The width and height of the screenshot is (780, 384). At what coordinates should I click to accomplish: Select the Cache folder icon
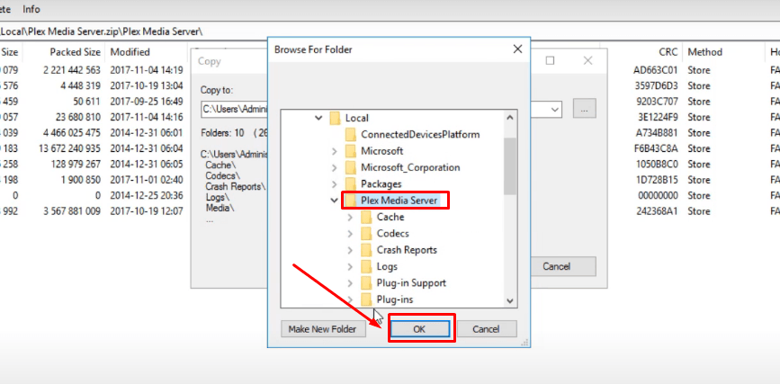[367, 217]
